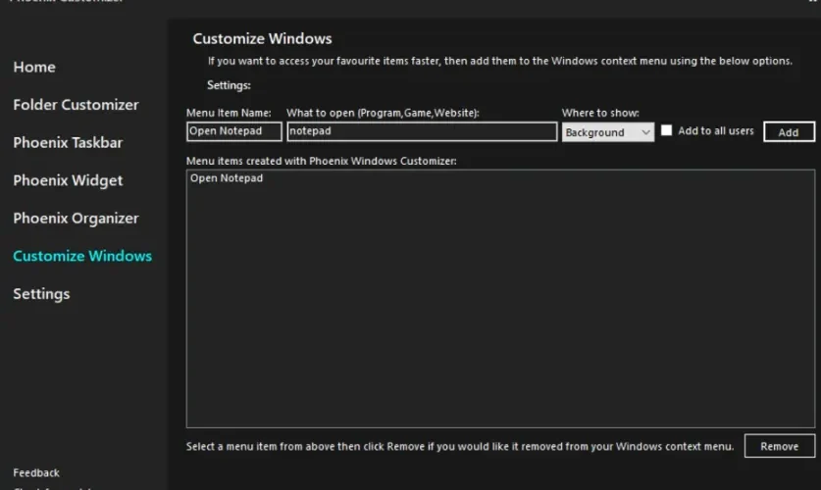
Task: Open the Feedback link in sidebar
Action: [x=36, y=472]
